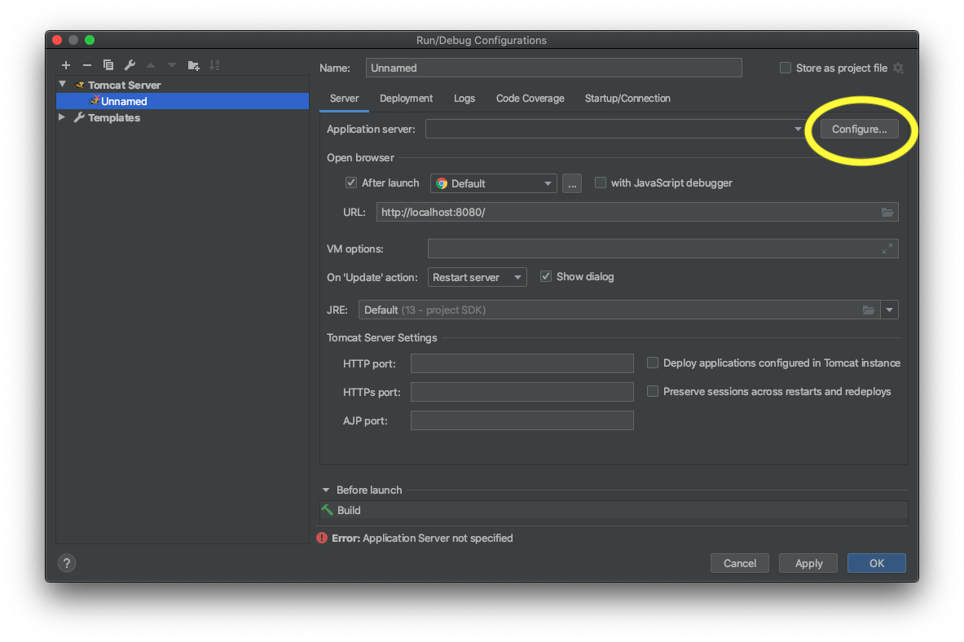
Task: Open Startup/Connection tab
Action: (x=627, y=99)
